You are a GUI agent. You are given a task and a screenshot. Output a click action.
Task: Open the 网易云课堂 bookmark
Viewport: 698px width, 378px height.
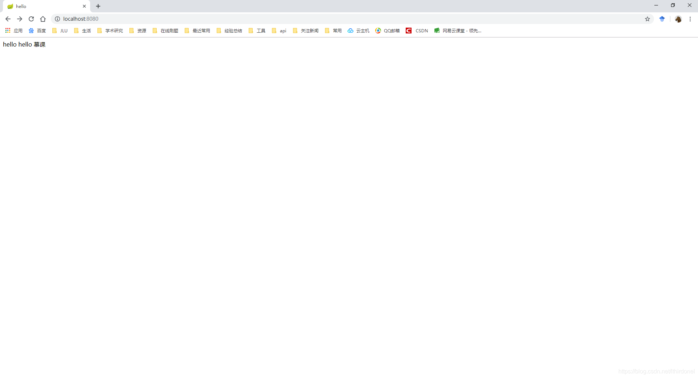(458, 31)
